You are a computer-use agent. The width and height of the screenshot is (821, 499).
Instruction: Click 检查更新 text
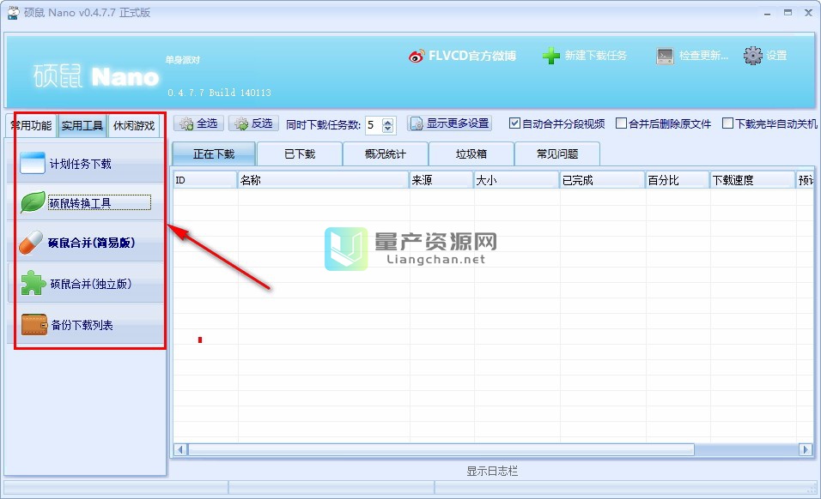point(703,56)
